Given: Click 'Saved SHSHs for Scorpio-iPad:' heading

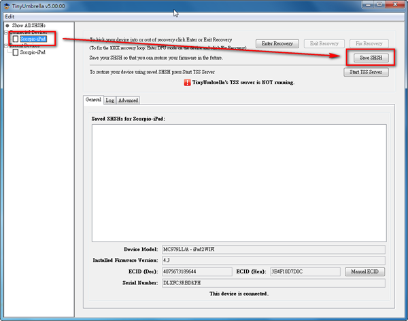Looking at the screenshot, I should pyautogui.click(x=129, y=119).
